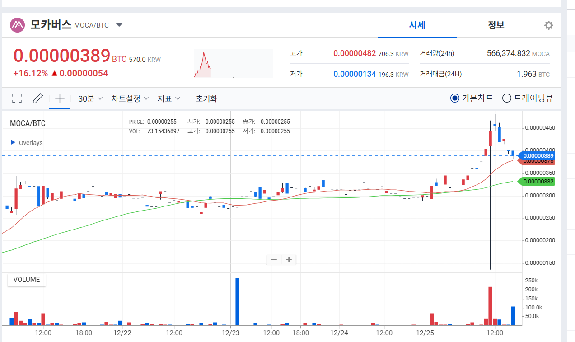Select the crosshair cursor tool

[x=60, y=98]
